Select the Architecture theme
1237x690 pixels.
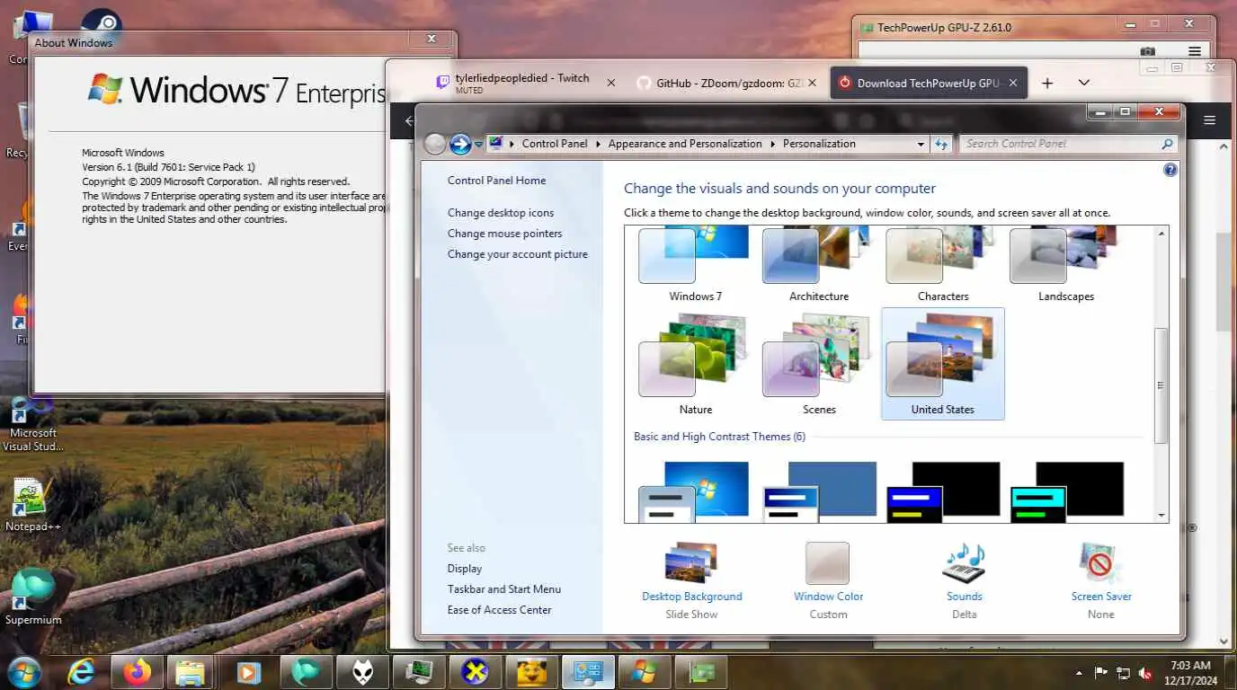819,265
